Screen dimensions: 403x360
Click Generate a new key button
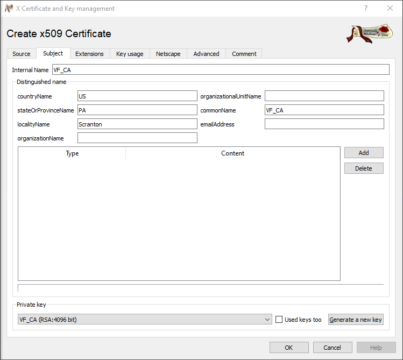coord(356,320)
